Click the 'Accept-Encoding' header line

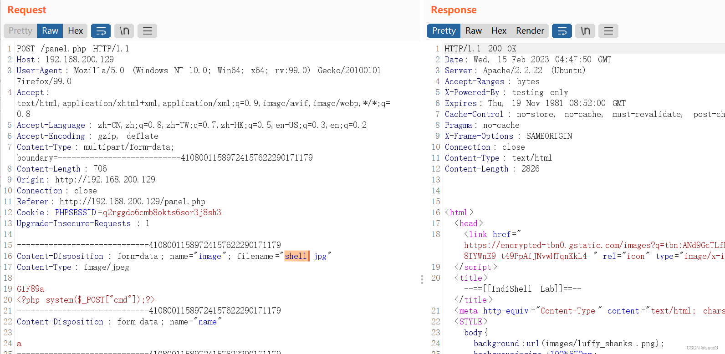coord(88,136)
